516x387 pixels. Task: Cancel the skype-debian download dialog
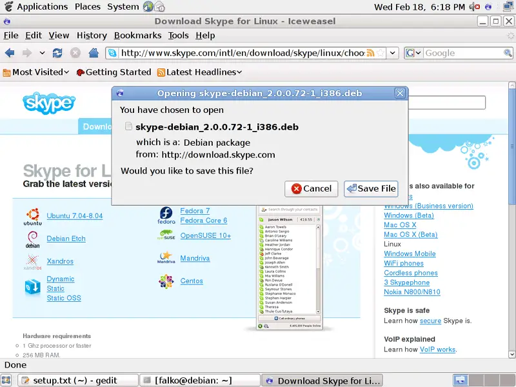[x=312, y=188]
